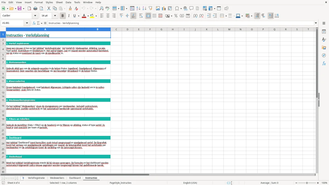
Task: Insert a comment
Action: pos(191,8)
